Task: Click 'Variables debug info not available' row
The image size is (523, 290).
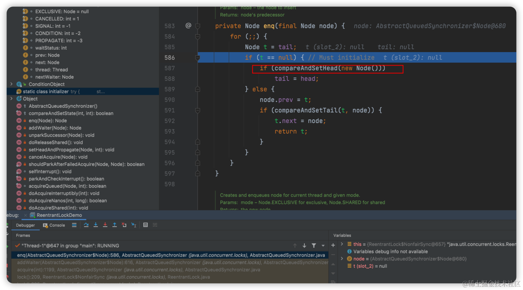Action: pyautogui.click(x=388, y=251)
